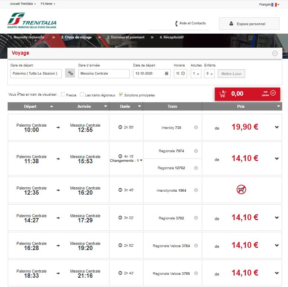Open the Enfants count dropdown

point(209,74)
